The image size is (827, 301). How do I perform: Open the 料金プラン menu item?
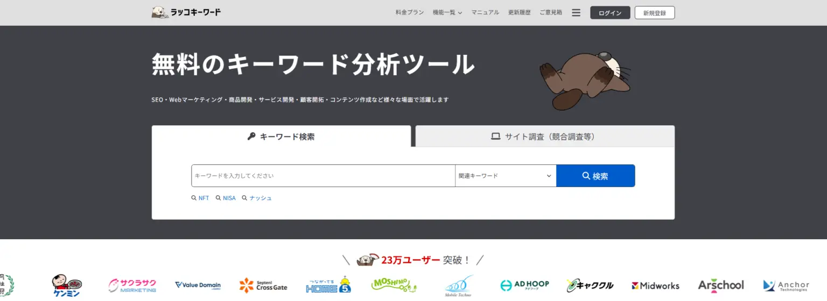(x=409, y=12)
